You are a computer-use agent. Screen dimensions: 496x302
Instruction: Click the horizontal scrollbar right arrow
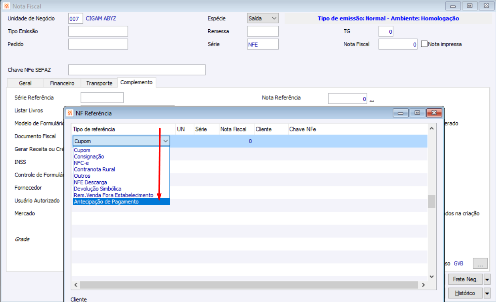(x=423, y=285)
